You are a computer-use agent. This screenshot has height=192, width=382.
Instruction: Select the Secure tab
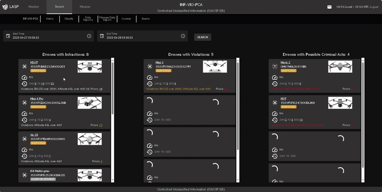59,7
